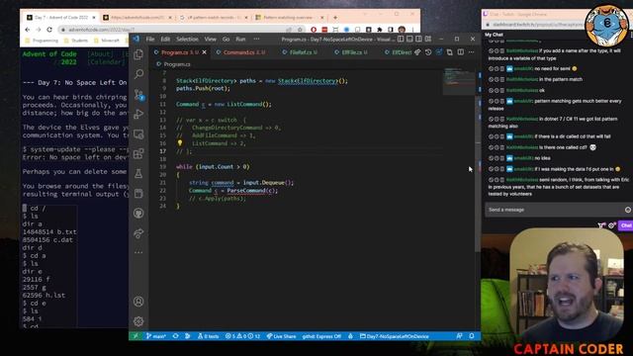Start Live Share from the status bar
The width and height of the screenshot is (633, 356).
tap(281, 336)
